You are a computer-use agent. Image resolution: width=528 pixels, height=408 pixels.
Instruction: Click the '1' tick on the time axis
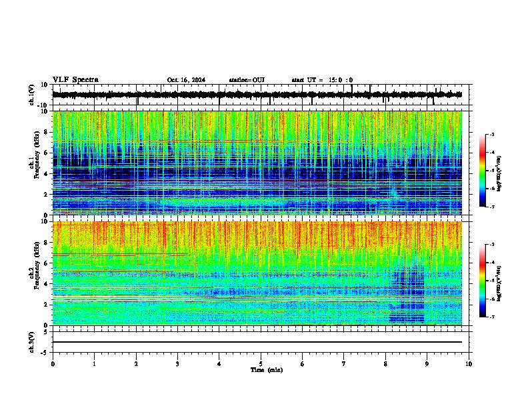94,364
